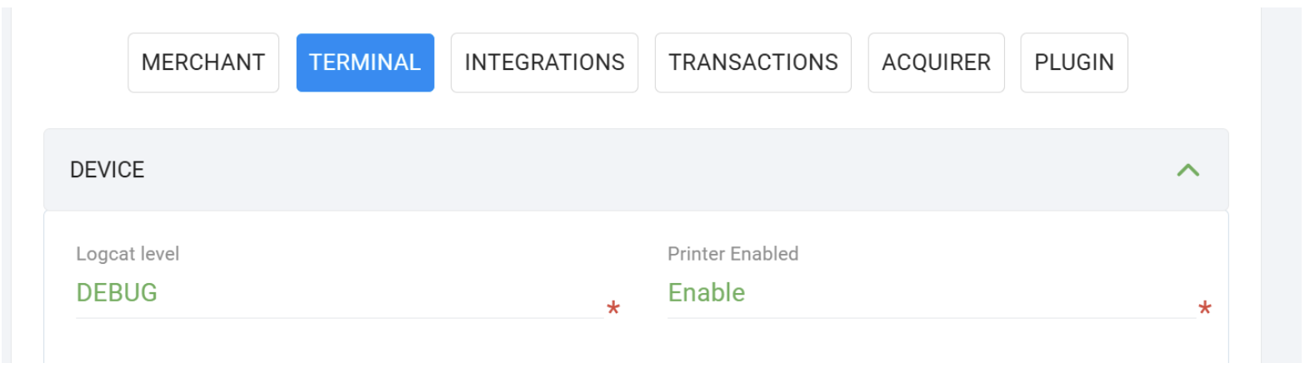Click the DEVICE section title text
Viewport: 1310px width, 373px height.
coord(107,170)
